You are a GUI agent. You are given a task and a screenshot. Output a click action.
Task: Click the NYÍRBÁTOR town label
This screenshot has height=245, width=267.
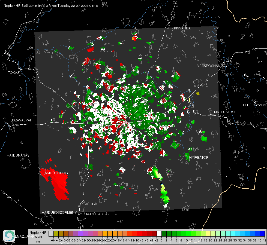199,158
